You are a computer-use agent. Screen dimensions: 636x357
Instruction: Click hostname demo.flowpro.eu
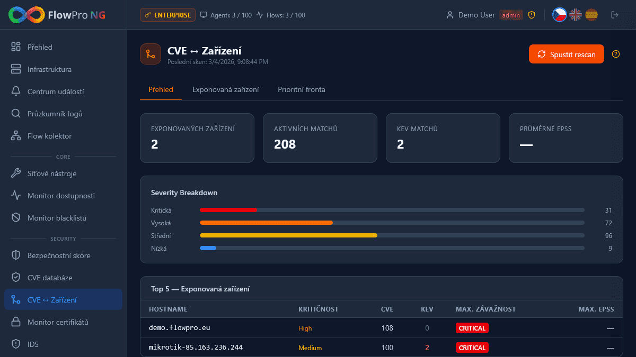(180, 328)
